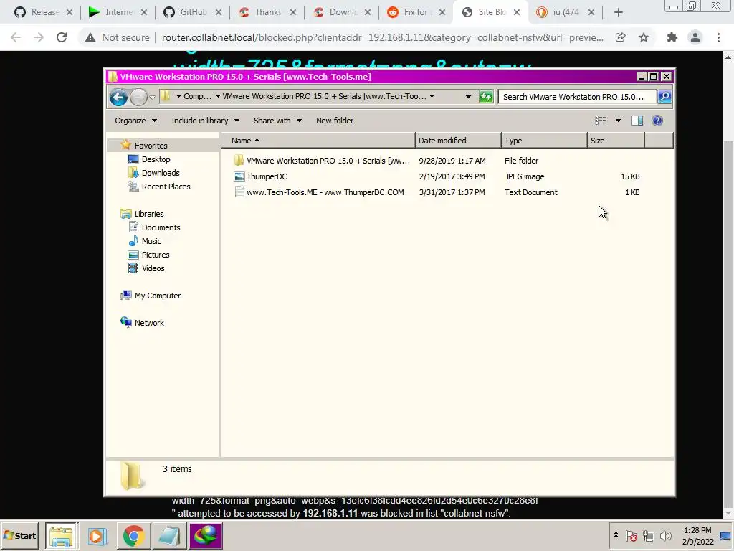734x551 pixels.
Task: Sort by the Size column header
Action: click(616, 141)
